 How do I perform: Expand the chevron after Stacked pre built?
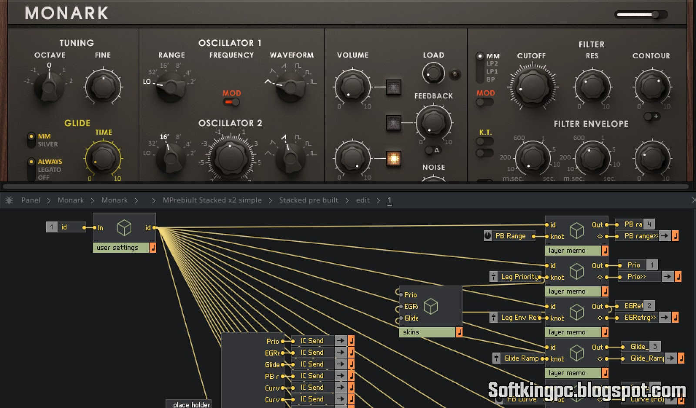point(347,200)
